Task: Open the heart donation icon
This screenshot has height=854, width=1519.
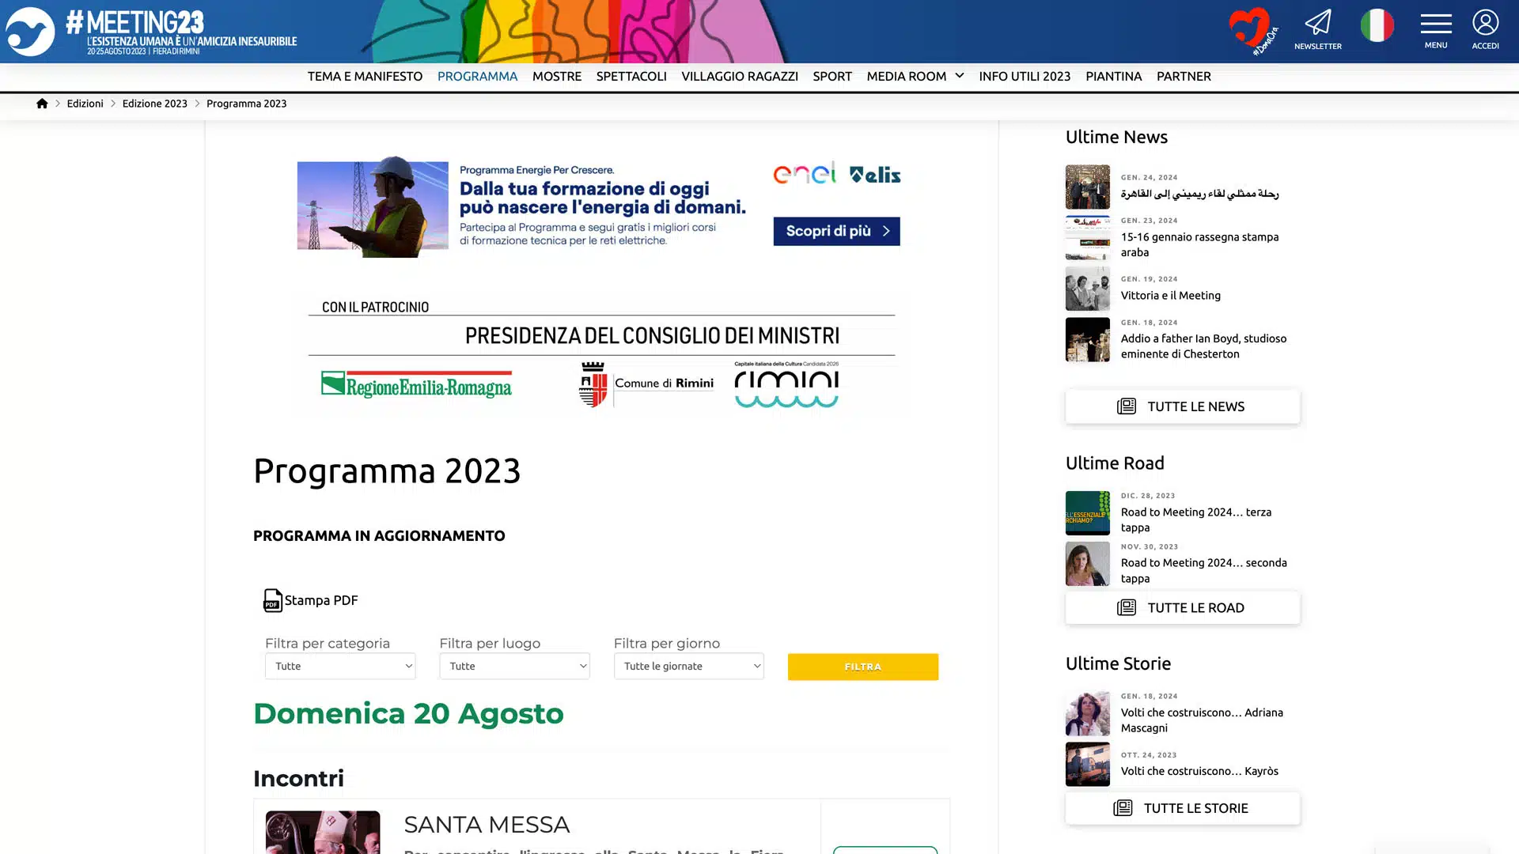Action: 1253,32
